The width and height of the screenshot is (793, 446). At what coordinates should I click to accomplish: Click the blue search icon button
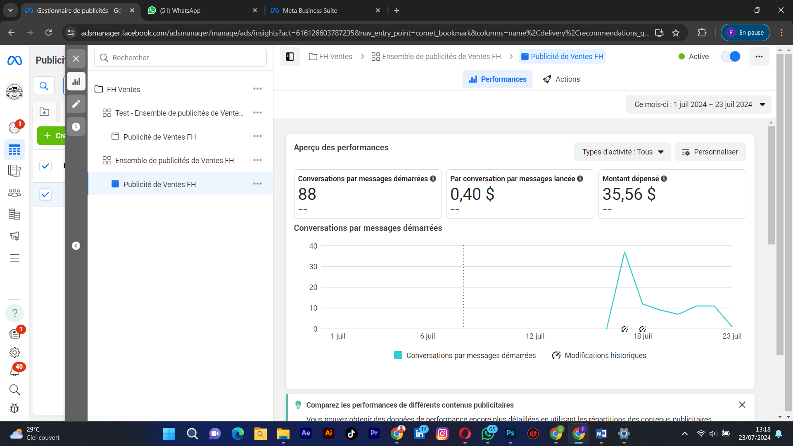point(44,86)
